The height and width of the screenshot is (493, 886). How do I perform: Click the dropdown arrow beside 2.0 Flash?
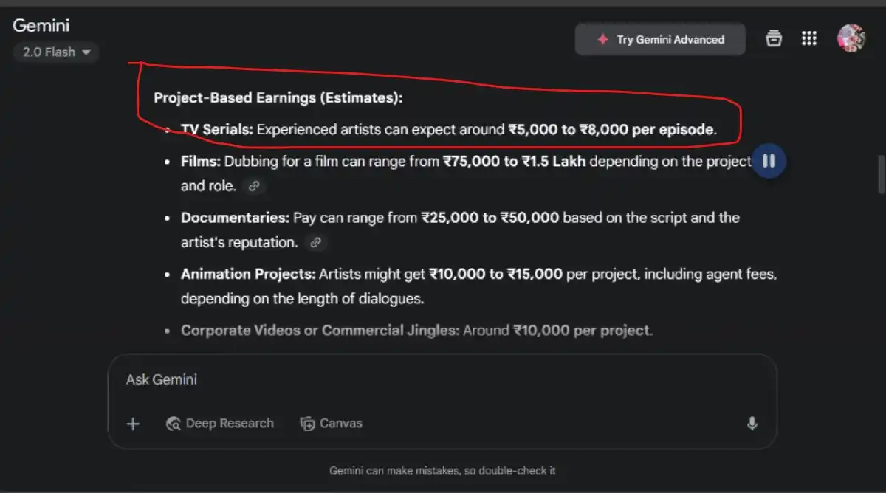click(x=86, y=52)
